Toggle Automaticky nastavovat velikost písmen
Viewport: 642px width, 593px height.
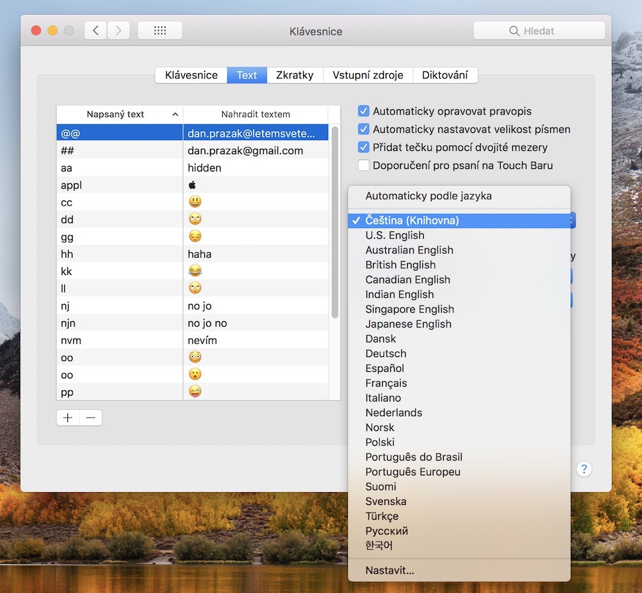tap(364, 129)
